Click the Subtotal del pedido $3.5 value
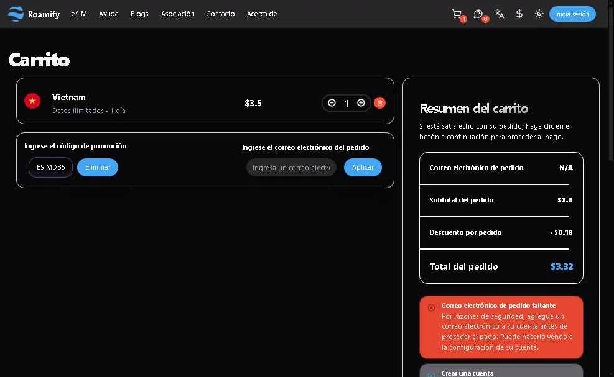Image resolution: width=614 pixels, height=377 pixels. tap(565, 200)
